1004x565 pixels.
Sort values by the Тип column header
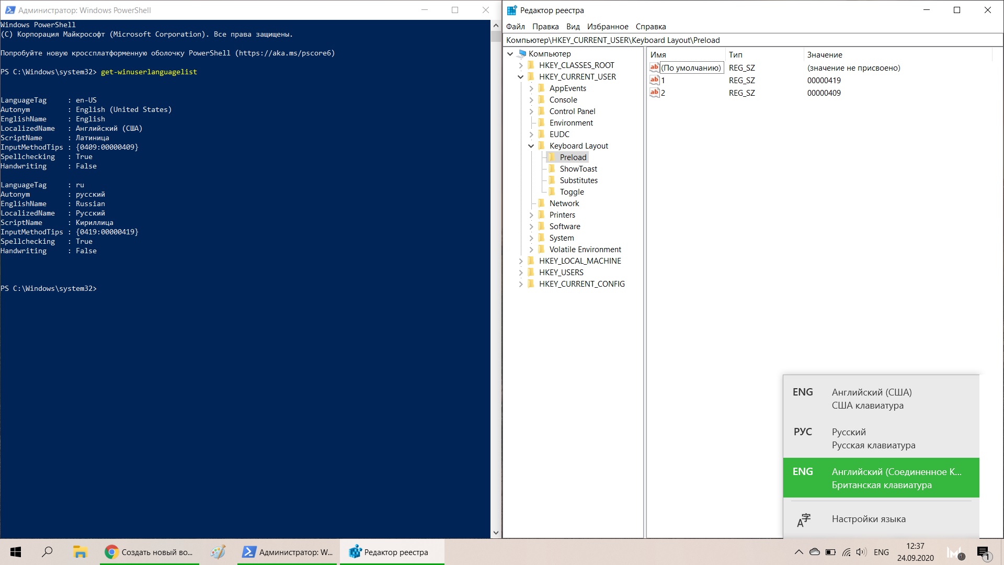pos(765,54)
